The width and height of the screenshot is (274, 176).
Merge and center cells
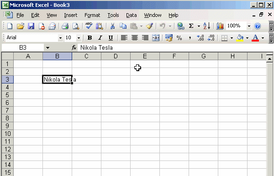tap(156, 38)
